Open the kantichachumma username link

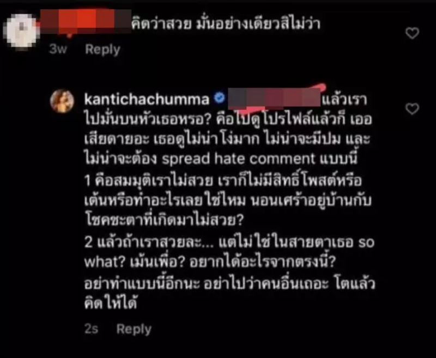tap(147, 99)
